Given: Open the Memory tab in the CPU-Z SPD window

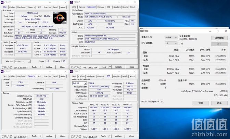Looking at the screenshot, I should point(101,76).
